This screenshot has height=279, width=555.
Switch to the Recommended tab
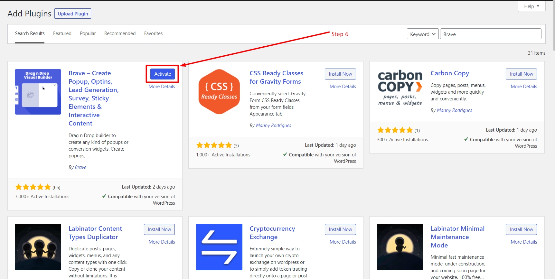(120, 33)
